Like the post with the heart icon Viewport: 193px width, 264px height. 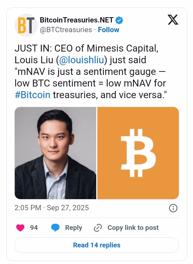coord(20,228)
